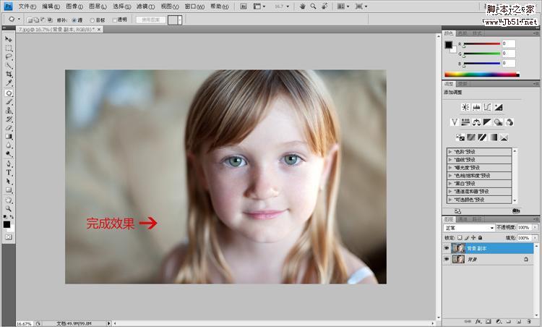The image size is (542, 327).
Task: Click the Zoom tool in the application bar
Action: 313,7
